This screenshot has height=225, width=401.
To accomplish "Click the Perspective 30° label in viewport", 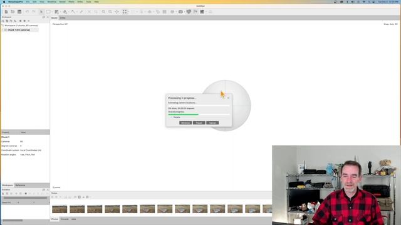I will pos(60,24).
